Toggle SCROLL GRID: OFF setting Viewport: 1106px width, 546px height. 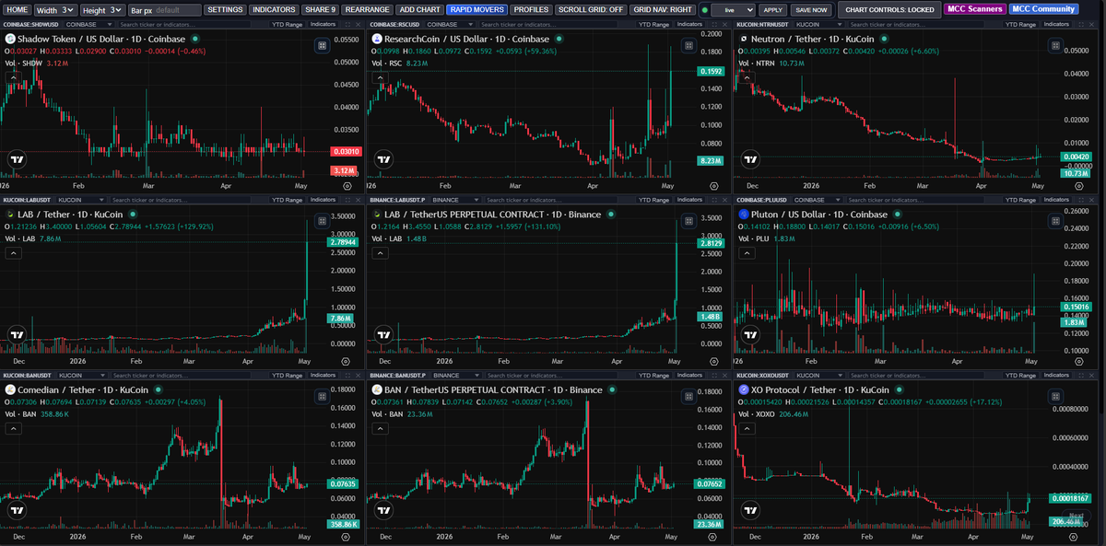pyautogui.click(x=592, y=9)
